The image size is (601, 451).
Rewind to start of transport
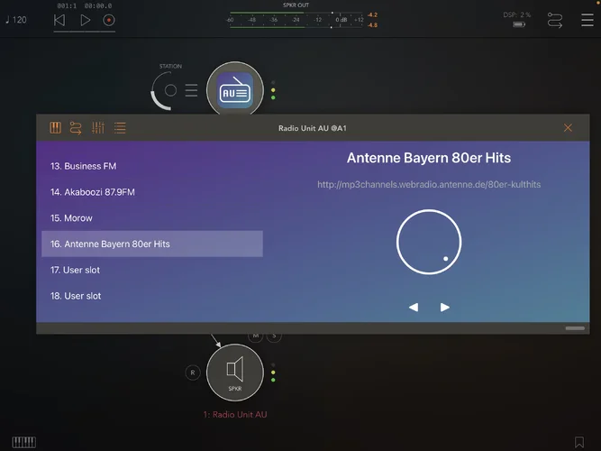pos(59,20)
